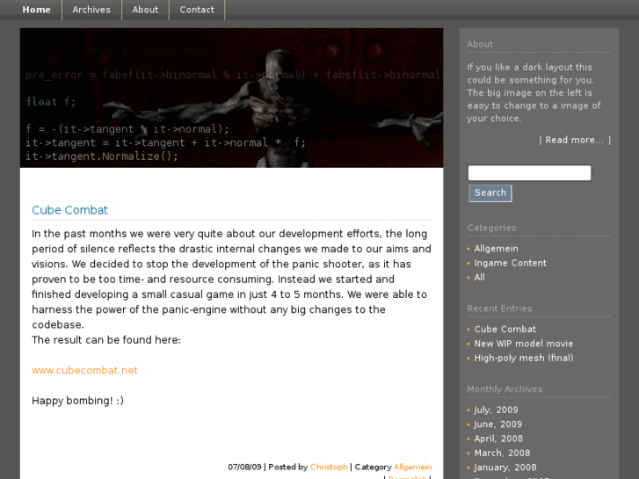Screen dimensions: 639x479
Task: Go to the Archives tab
Action: pos(91,10)
